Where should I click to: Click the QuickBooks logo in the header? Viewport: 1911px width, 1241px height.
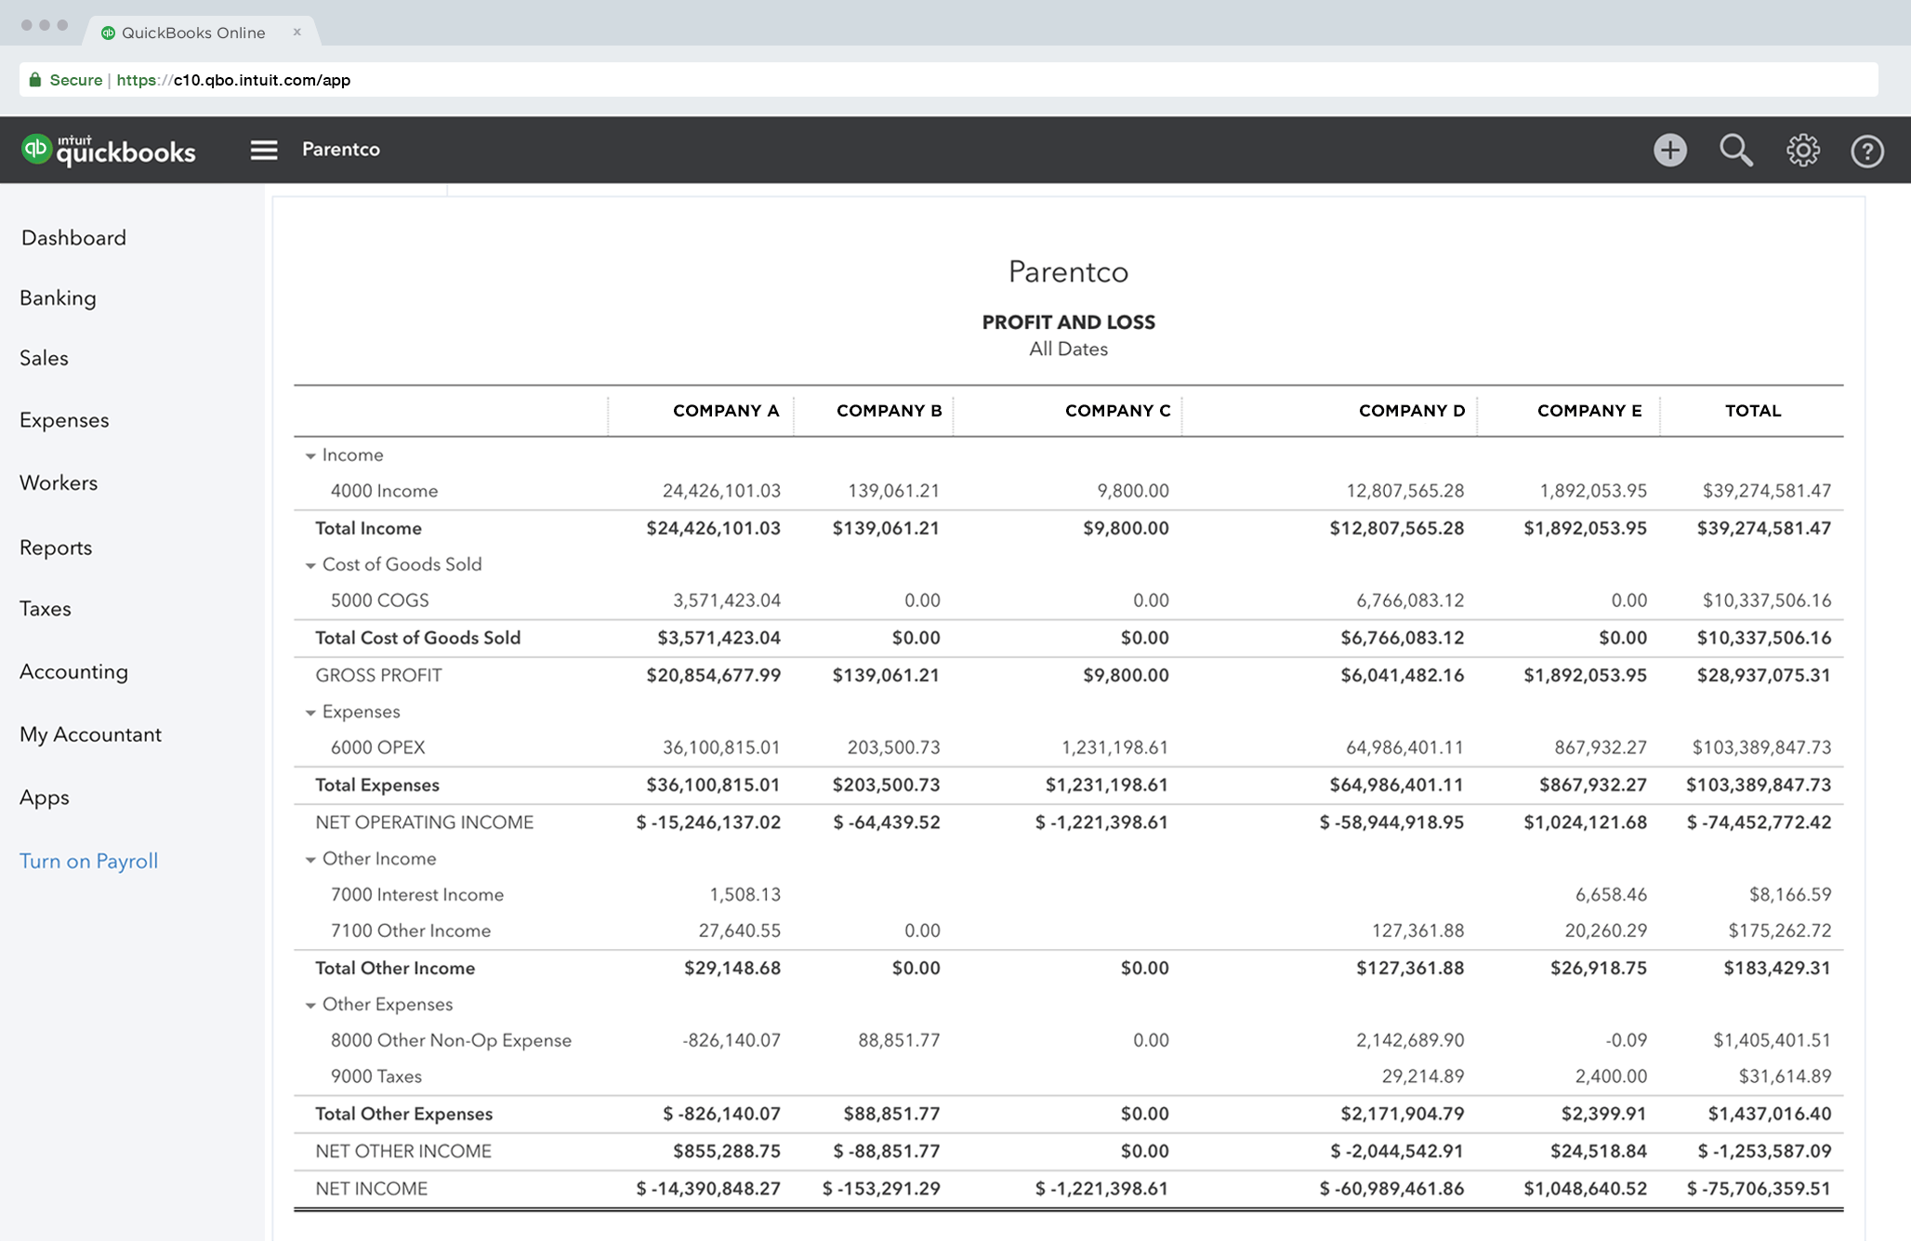[x=109, y=150]
